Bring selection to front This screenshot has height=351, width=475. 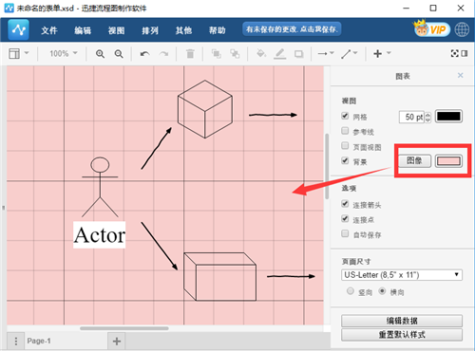(217, 54)
